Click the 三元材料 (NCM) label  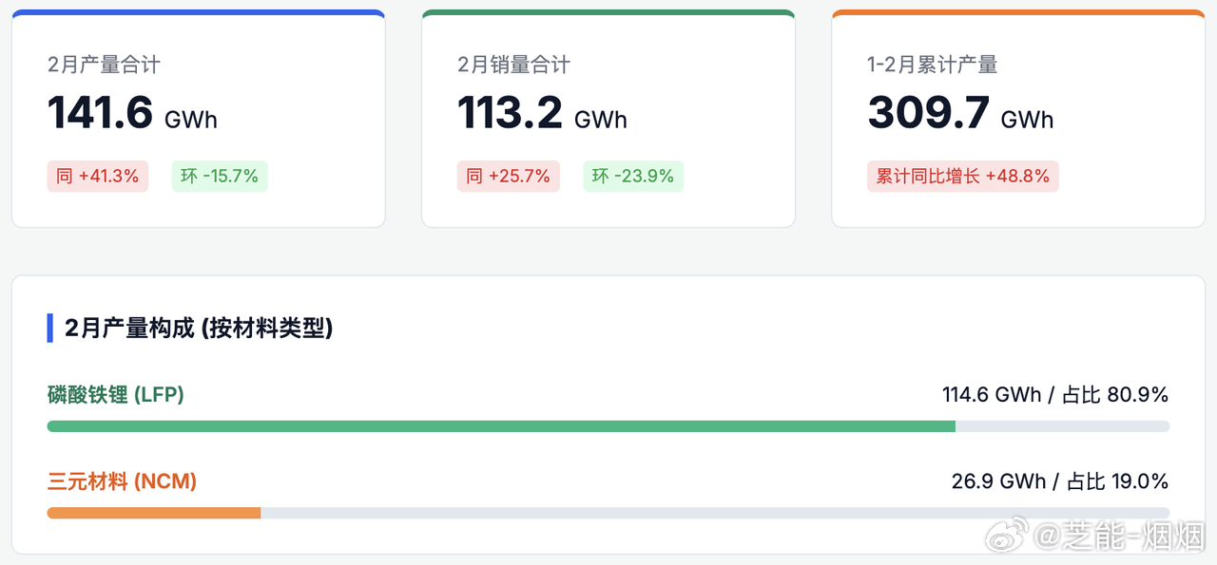point(122,481)
